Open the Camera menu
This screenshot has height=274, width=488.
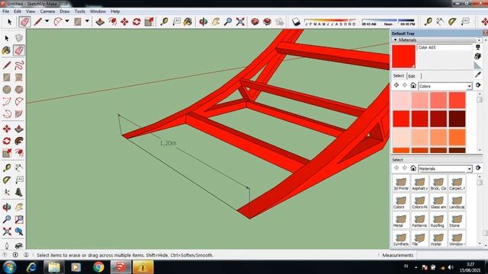click(x=47, y=11)
